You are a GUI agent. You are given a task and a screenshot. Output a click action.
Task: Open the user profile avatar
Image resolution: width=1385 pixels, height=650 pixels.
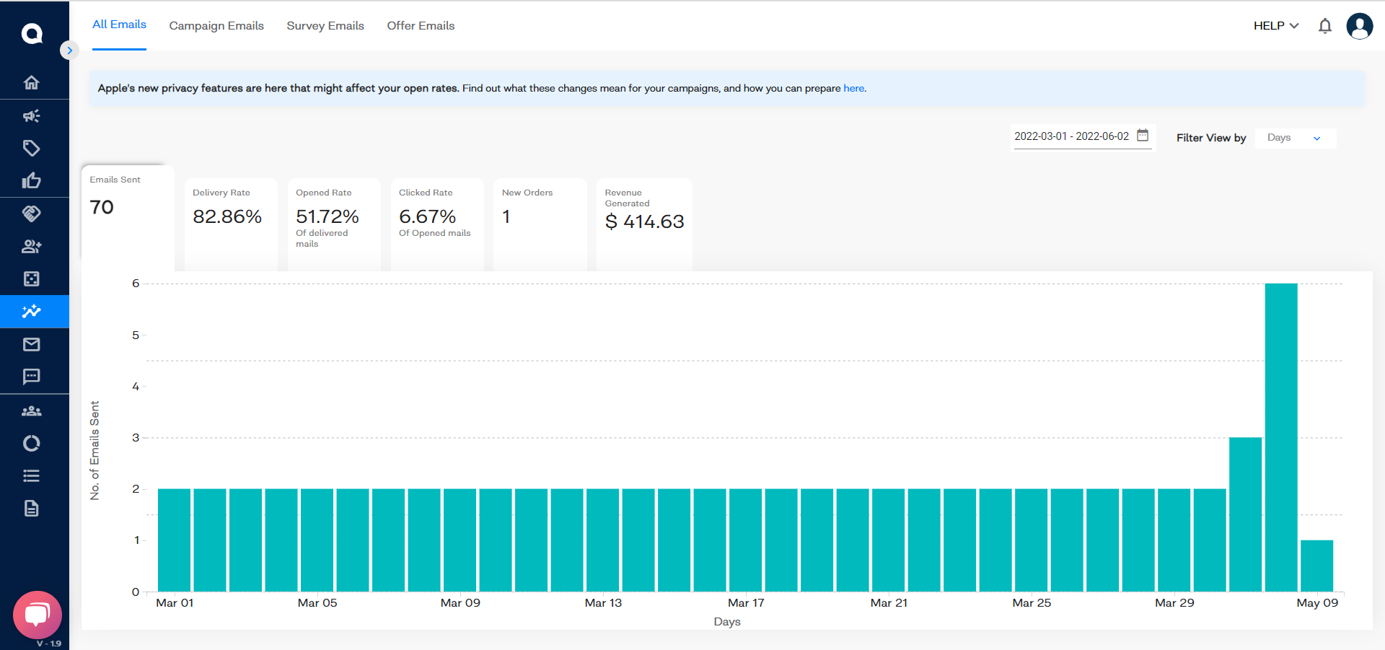pos(1360,26)
